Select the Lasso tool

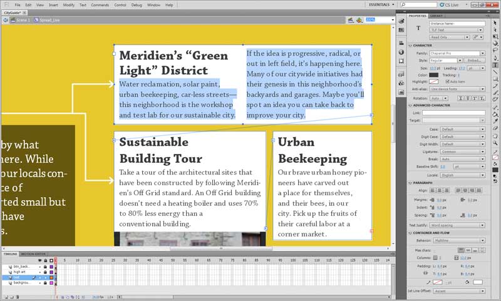coord(495,51)
